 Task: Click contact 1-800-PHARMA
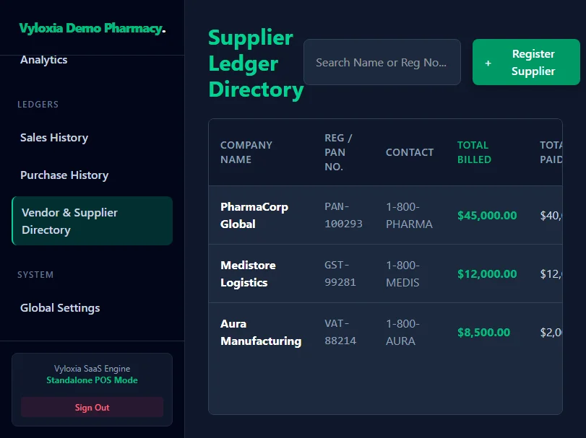tap(409, 215)
